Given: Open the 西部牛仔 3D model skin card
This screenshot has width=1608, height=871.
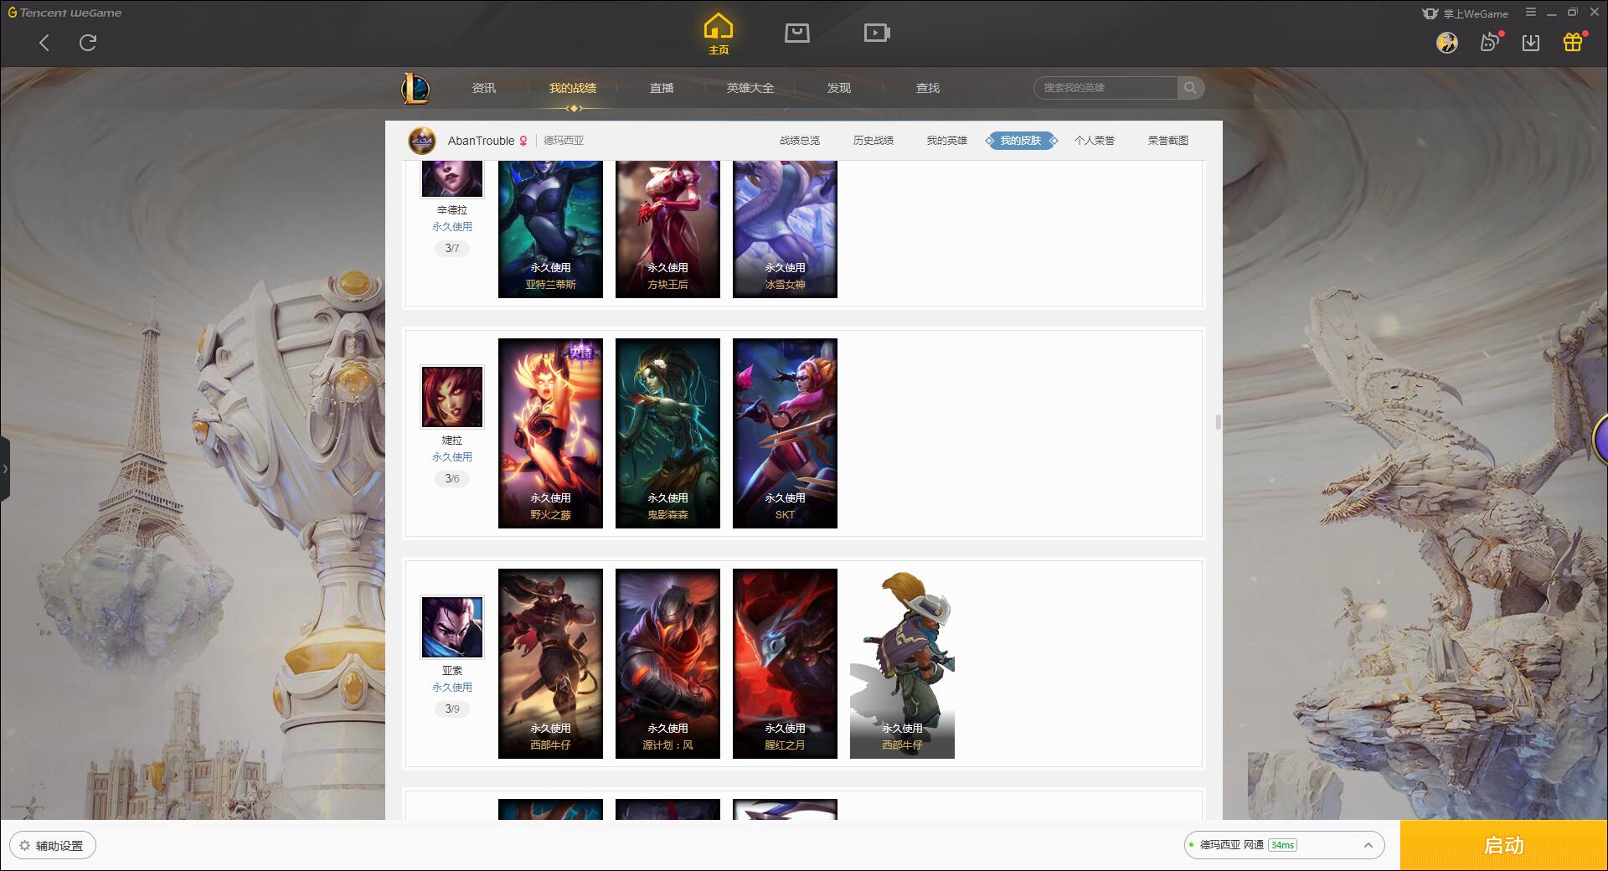Looking at the screenshot, I should [902, 663].
